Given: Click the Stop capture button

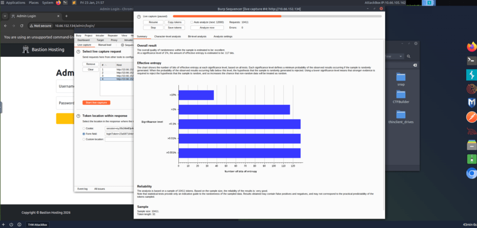Looking at the screenshot, I should pos(153,28).
